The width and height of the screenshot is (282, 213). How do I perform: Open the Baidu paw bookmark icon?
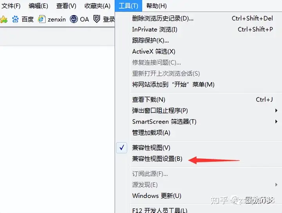point(15,19)
